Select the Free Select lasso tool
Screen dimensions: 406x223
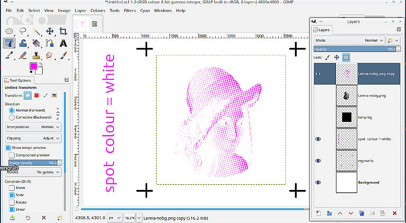pos(23,32)
